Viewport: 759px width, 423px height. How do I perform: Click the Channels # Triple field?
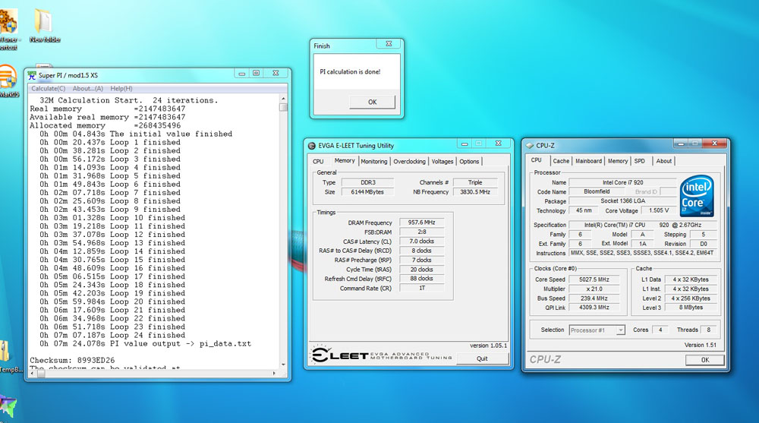point(475,183)
